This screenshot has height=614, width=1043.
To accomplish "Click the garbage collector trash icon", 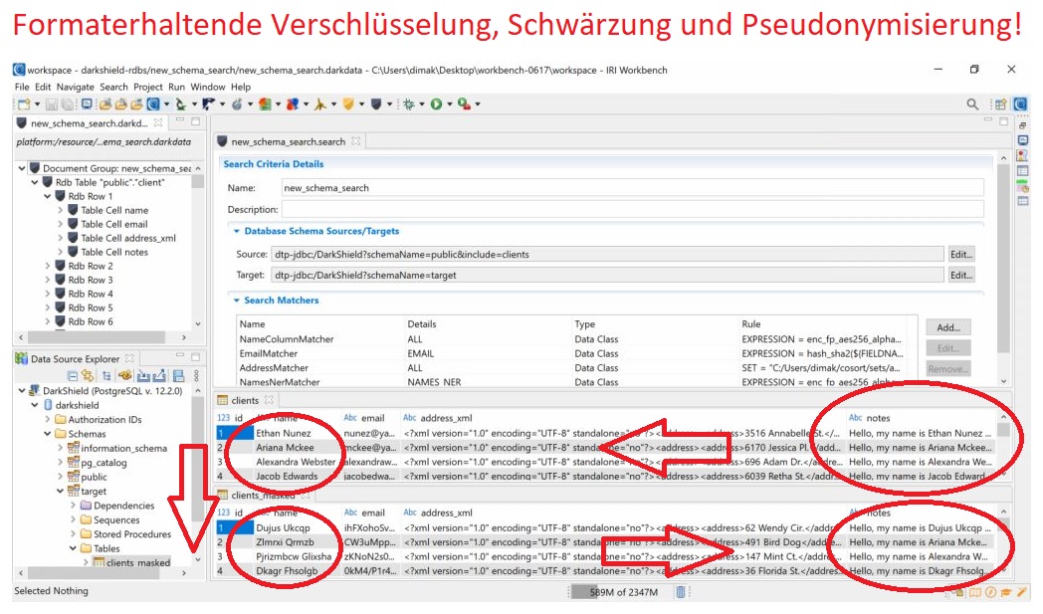I will click(x=681, y=591).
